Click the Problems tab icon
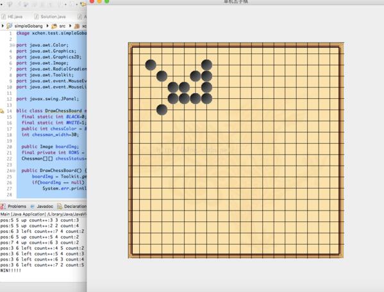This screenshot has width=384, height=292. 3,207
